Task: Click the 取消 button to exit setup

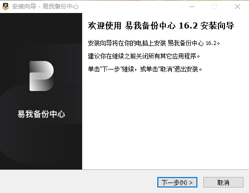Action: (x=223, y=182)
